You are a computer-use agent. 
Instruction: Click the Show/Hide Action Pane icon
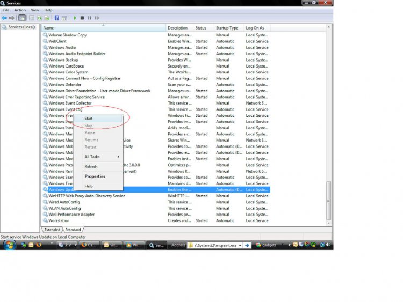pyautogui.click(x=64, y=18)
